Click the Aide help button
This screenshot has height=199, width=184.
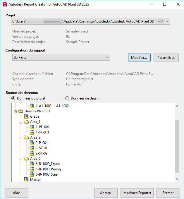pyautogui.click(x=16, y=193)
